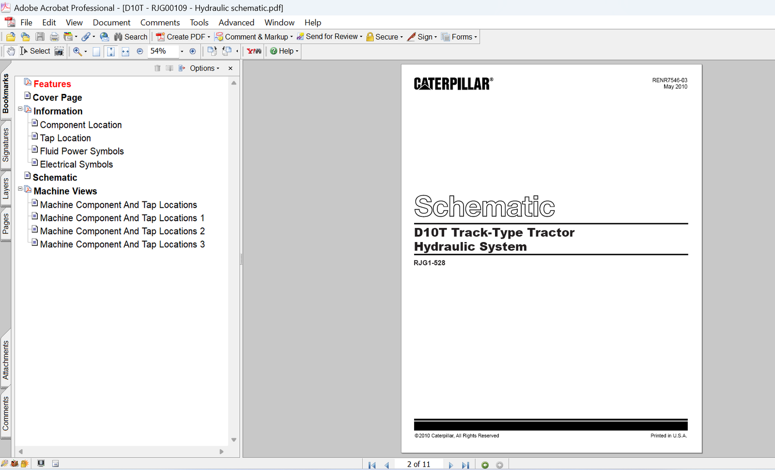
Task: Print the document using the printer icon
Action: tap(54, 37)
